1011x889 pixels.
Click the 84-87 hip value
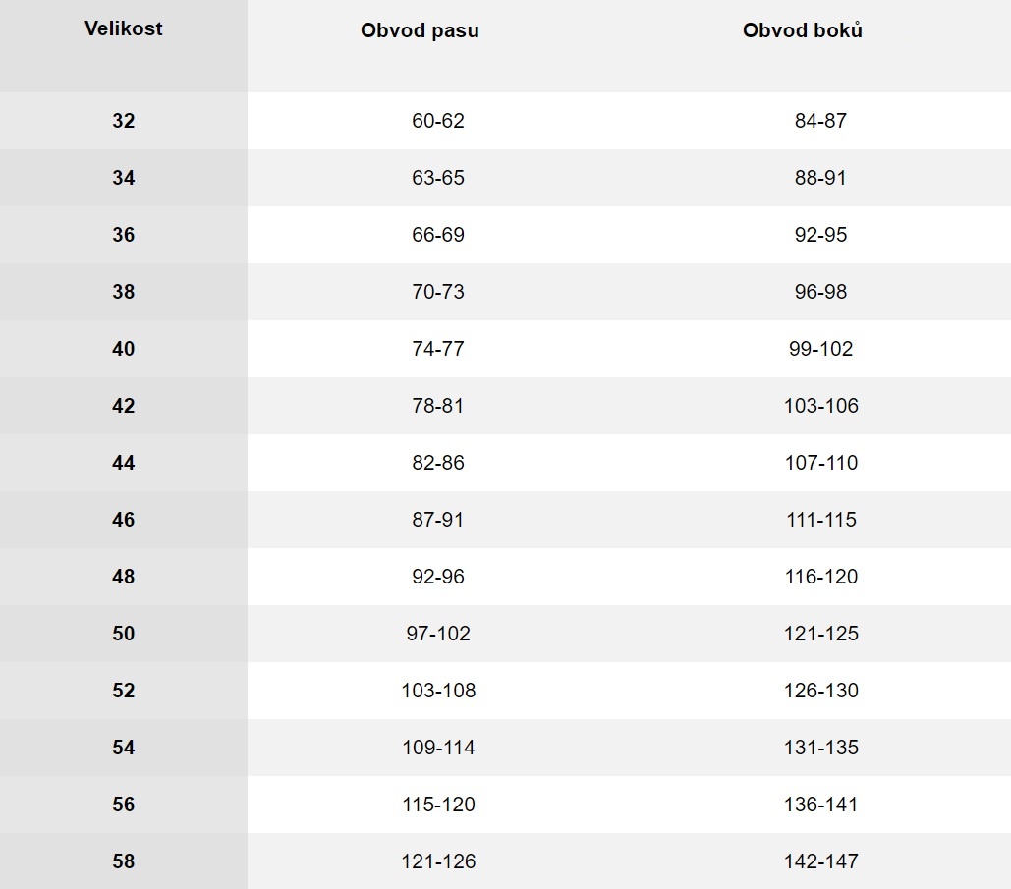pyautogui.click(x=820, y=121)
